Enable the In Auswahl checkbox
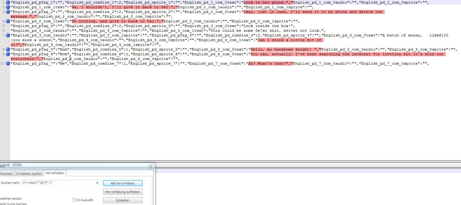461x205 pixels. tap(74, 200)
